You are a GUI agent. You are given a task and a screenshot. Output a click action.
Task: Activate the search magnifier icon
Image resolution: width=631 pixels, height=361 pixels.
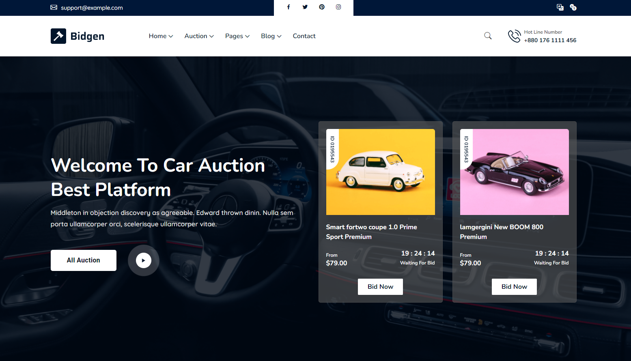pos(488,36)
